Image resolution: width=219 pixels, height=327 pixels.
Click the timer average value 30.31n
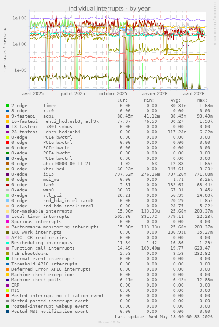(178, 106)
